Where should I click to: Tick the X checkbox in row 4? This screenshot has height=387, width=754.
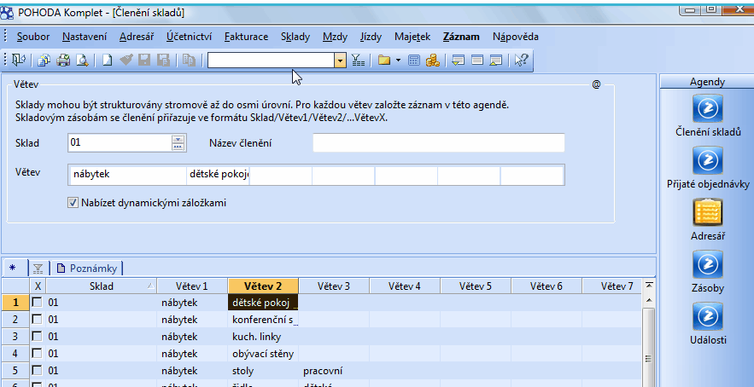point(37,354)
